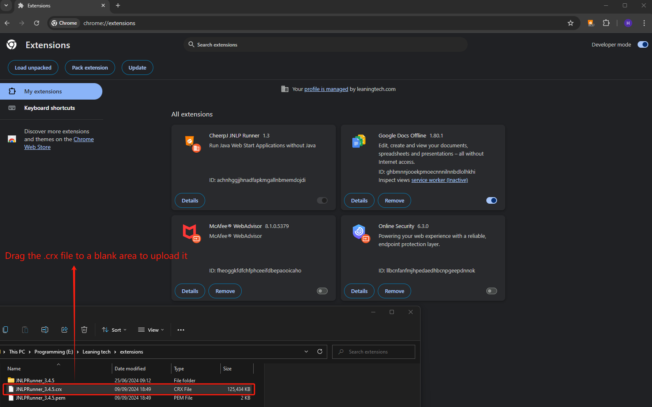Click the Search extensions field in Chrome
The image size is (652, 407).
click(x=325, y=44)
